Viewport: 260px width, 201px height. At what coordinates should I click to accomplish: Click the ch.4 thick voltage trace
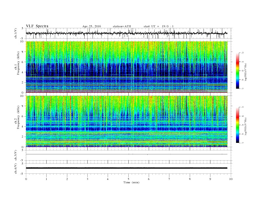(126, 168)
